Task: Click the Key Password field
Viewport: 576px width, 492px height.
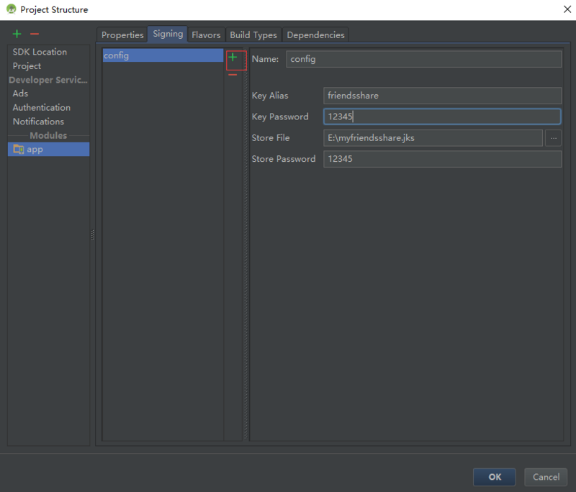Action: click(442, 117)
